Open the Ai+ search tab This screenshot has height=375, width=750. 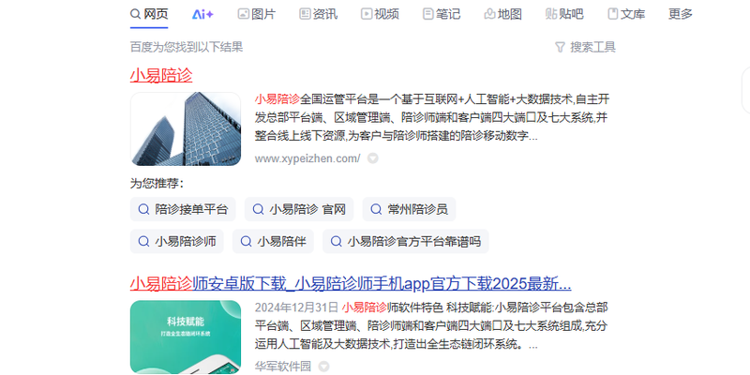(202, 14)
